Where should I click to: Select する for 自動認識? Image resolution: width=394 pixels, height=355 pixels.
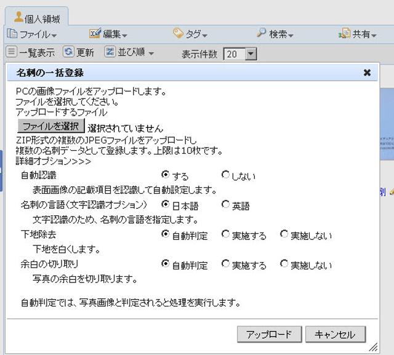point(165,174)
